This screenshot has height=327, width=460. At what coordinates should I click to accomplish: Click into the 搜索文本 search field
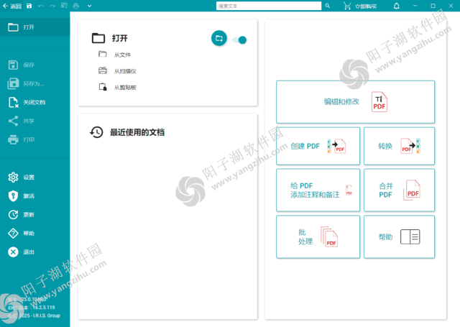point(269,6)
